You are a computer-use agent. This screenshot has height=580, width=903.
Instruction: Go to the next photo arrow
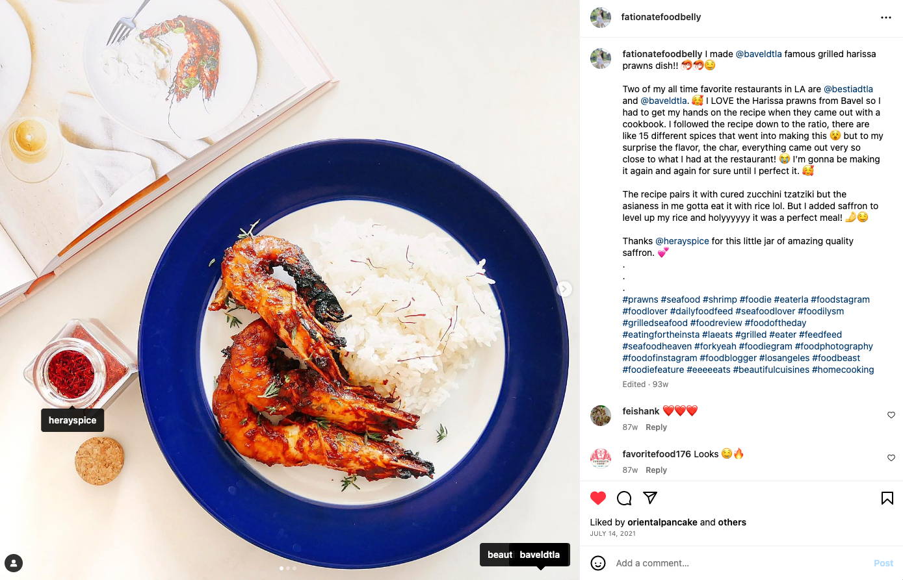[564, 289]
